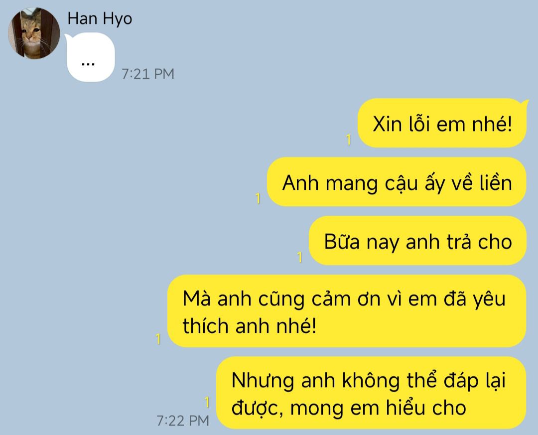Click the text 'được, mong em hiểu cho'
This screenshot has height=435, width=538.
pos(349,408)
